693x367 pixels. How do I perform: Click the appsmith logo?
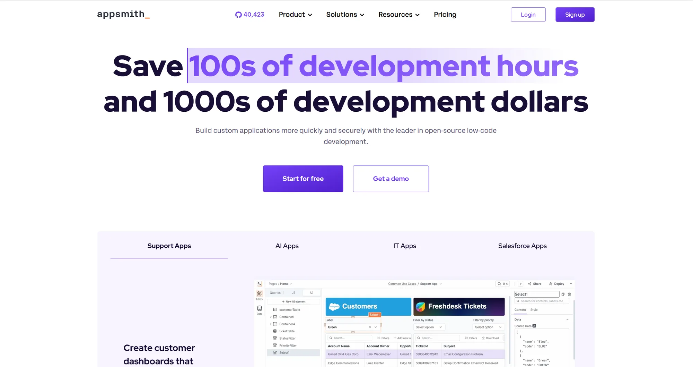coord(123,14)
